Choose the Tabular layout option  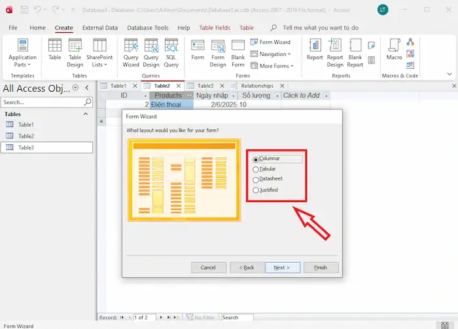coord(256,169)
